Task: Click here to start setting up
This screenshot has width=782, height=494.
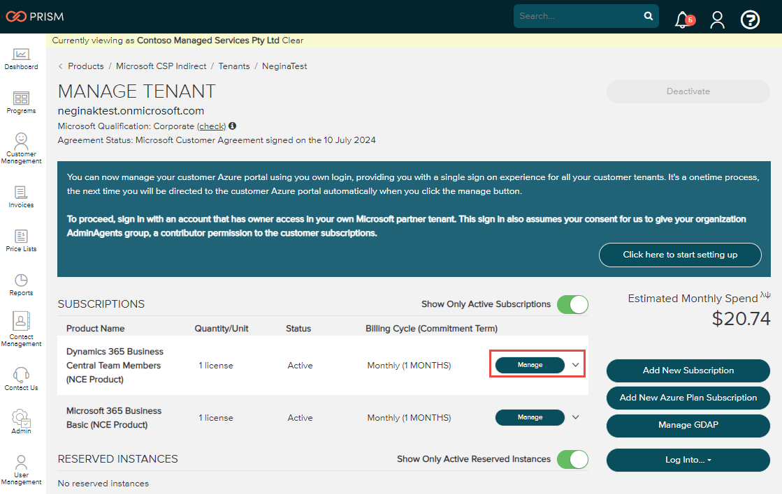Action: pyautogui.click(x=680, y=255)
